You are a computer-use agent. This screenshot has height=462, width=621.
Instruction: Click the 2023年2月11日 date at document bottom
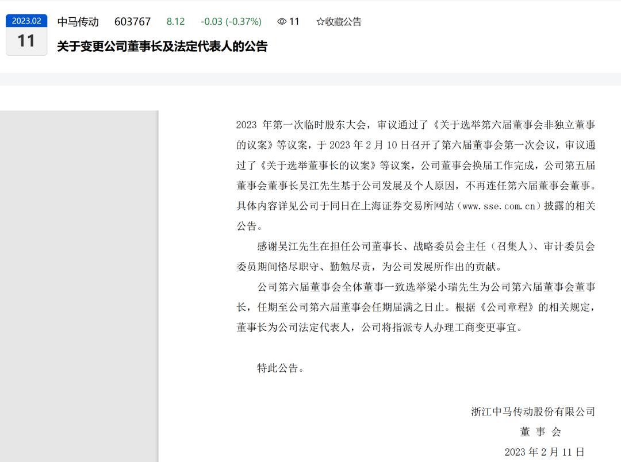click(545, 452)
